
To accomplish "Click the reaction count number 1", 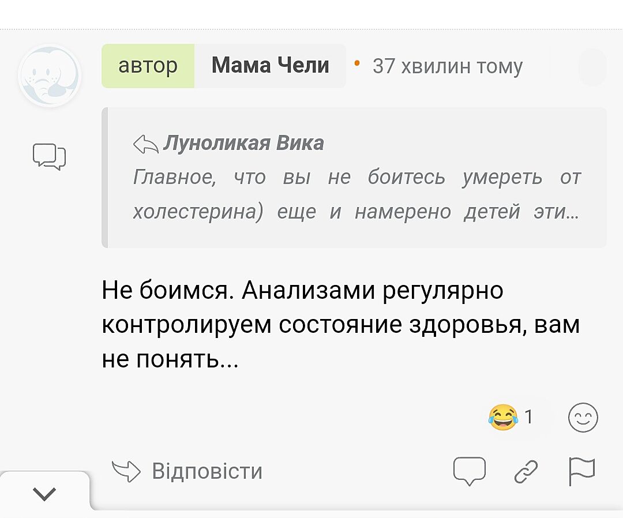I will [528, 417].
